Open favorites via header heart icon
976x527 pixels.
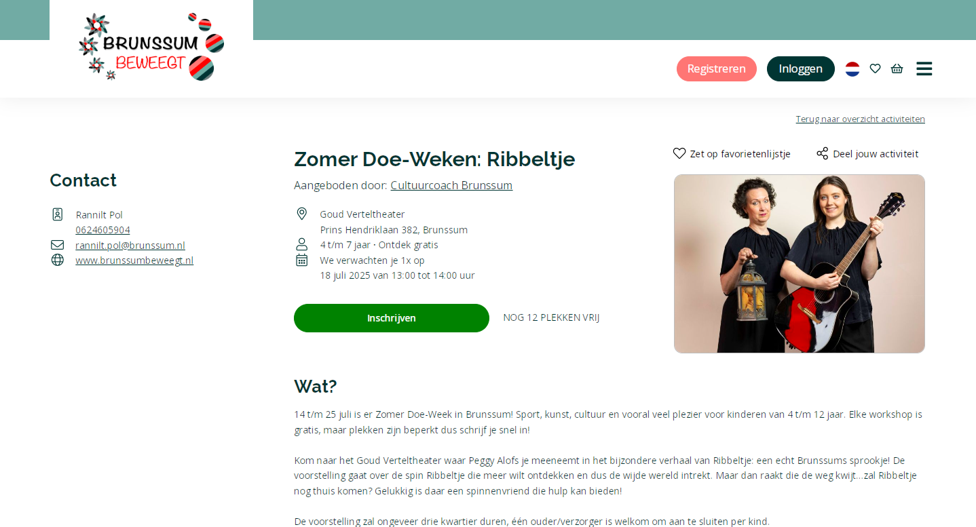tap(875, 69)
